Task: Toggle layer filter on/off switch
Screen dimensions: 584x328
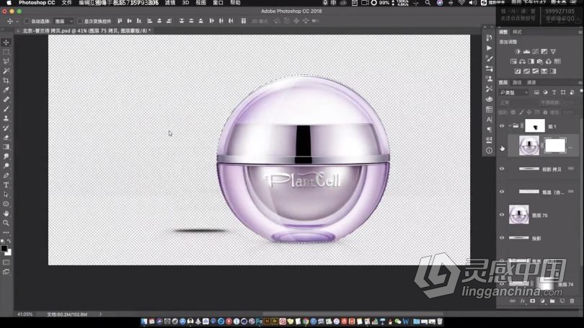Action: coord(581,91)
